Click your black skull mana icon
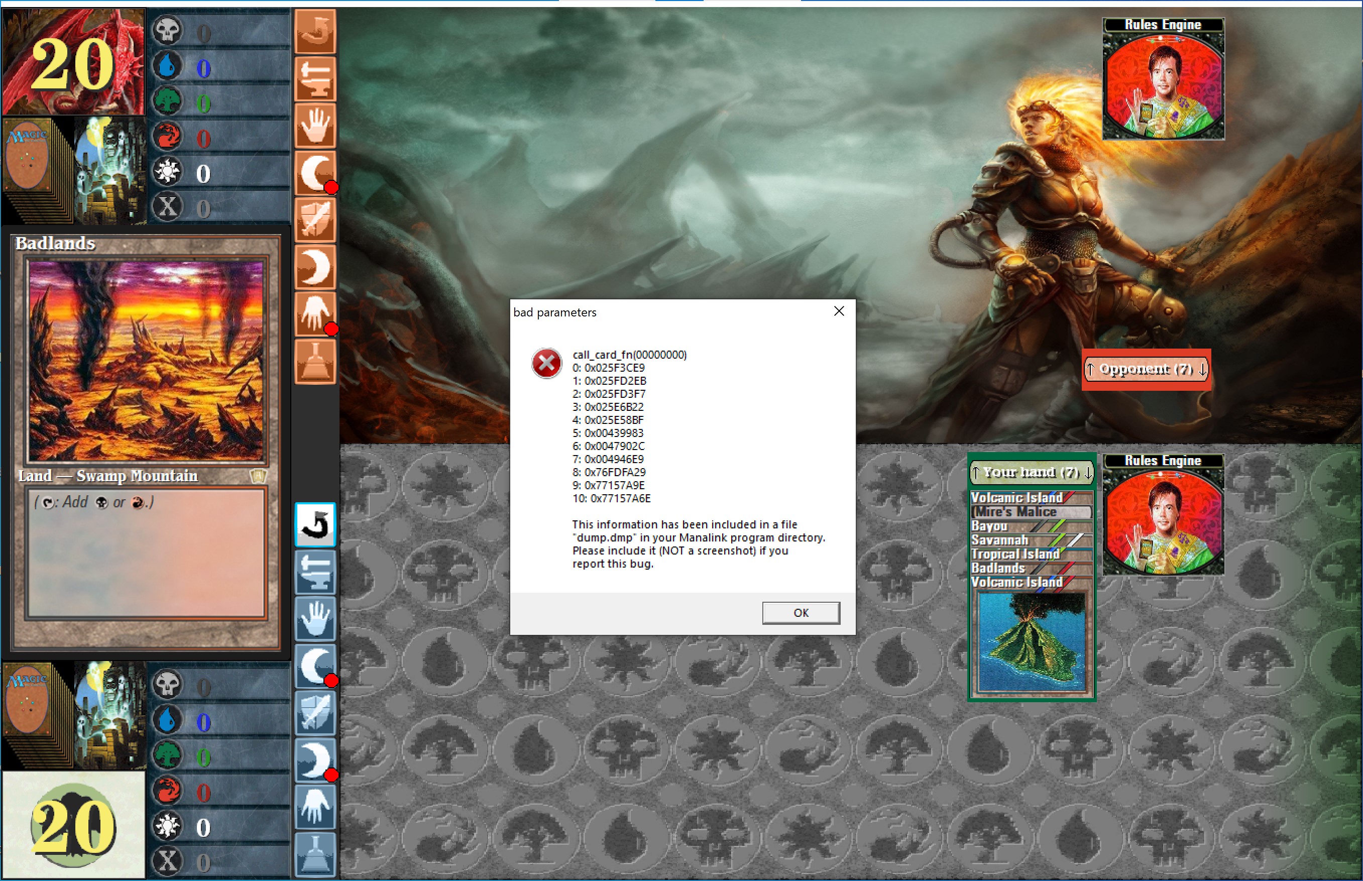This screenshot has height=881, width=1363. point(168,685)
